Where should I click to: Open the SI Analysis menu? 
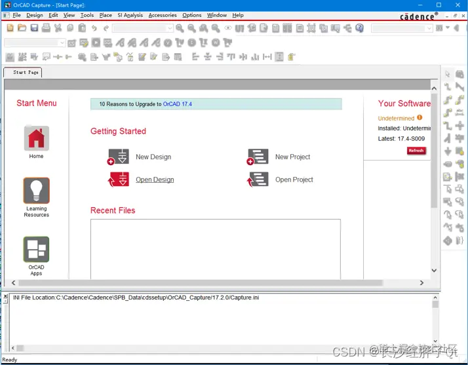[130, 15]
